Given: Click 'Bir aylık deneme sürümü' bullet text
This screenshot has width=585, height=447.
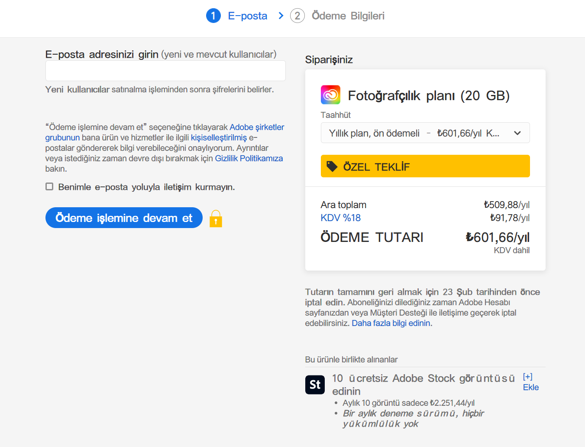Looking at the screenshot, I should [414, 418].
